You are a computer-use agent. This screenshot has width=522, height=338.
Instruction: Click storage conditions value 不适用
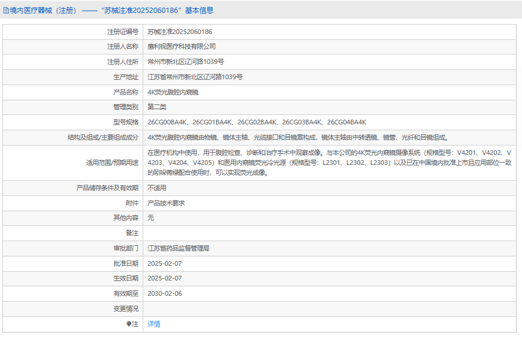coord(157,188)
